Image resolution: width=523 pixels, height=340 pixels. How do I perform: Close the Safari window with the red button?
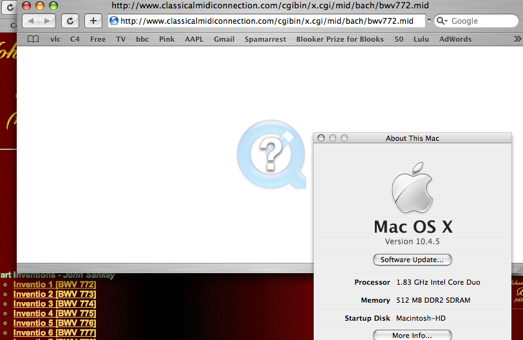click(x=26, y=6)
